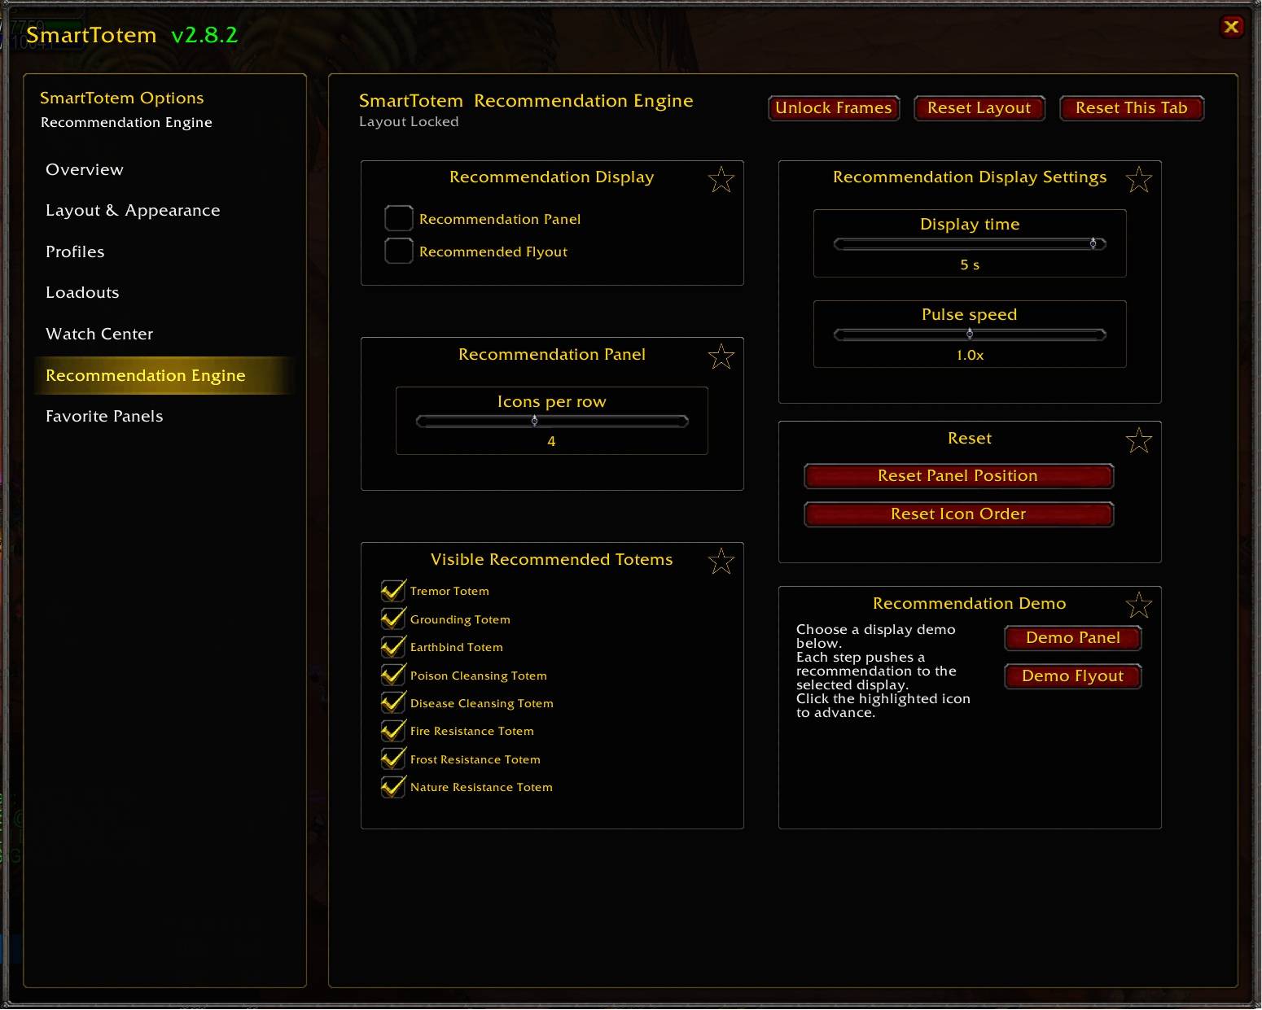Click the Icons per row slider
Image resolution: width=1262 pixels, height=1010 pixels.
[552, 421]
